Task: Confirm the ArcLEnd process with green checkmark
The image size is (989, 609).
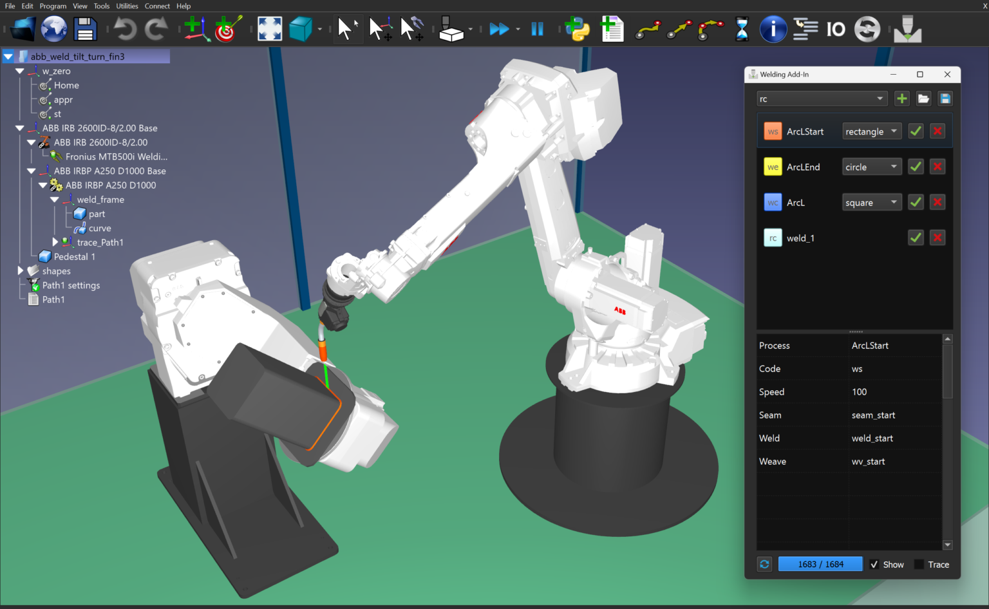Action: tap(916, 166)
